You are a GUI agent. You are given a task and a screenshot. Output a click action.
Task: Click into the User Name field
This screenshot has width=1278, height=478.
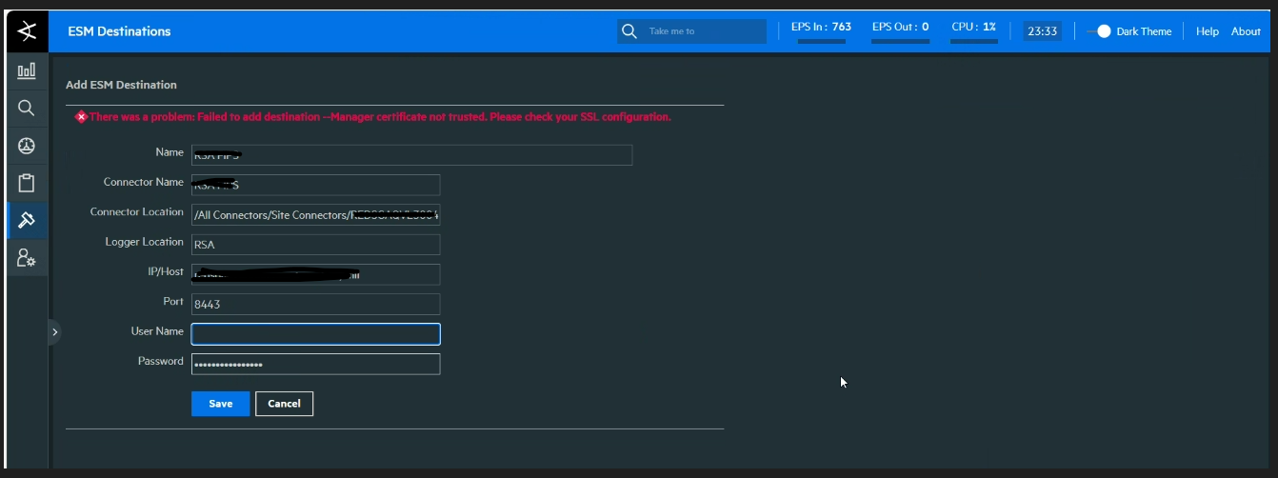click(x=315, y=334)
